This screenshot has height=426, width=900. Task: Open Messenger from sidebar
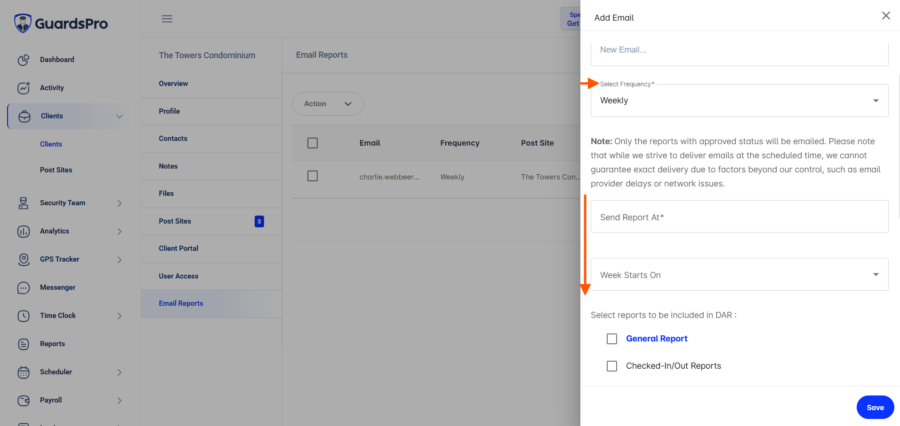[x=57, y=287]
